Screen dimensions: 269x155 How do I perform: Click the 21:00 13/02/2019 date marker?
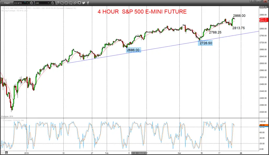(139, 153)
